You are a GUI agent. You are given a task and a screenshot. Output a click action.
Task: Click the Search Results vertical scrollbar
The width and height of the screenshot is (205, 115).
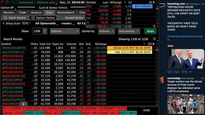click(x=157, y=76)
